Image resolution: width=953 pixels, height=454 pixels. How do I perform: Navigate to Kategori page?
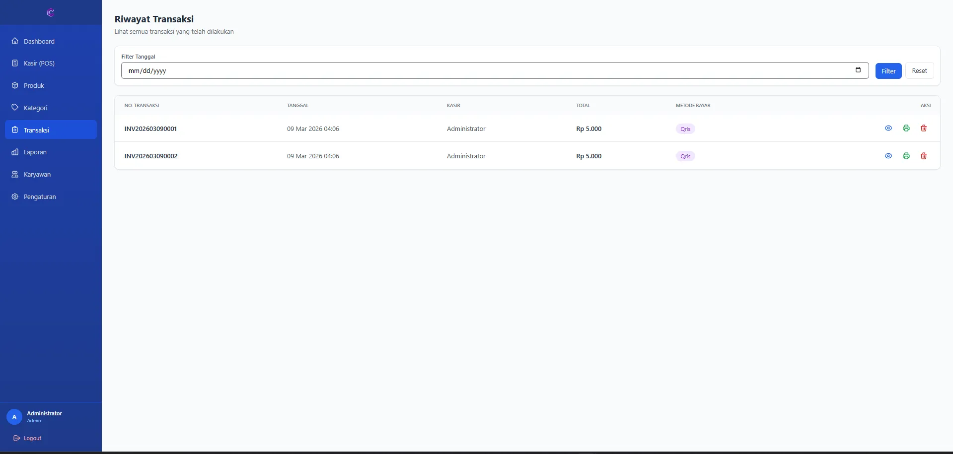(35, 108)
